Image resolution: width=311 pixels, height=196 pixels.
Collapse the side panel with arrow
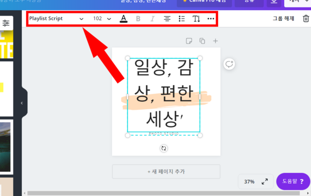(x=22, y=103)
